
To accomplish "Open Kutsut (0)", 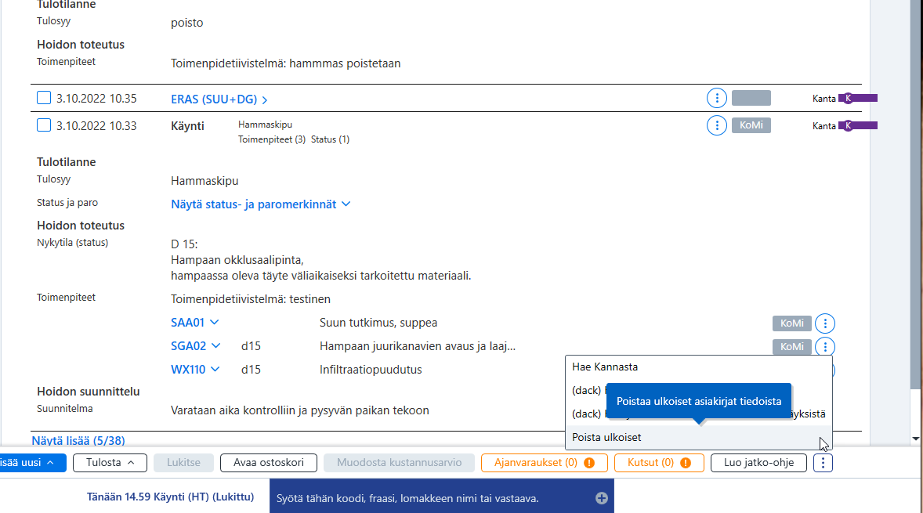I will pyautogui.click(x=659, y=463).
